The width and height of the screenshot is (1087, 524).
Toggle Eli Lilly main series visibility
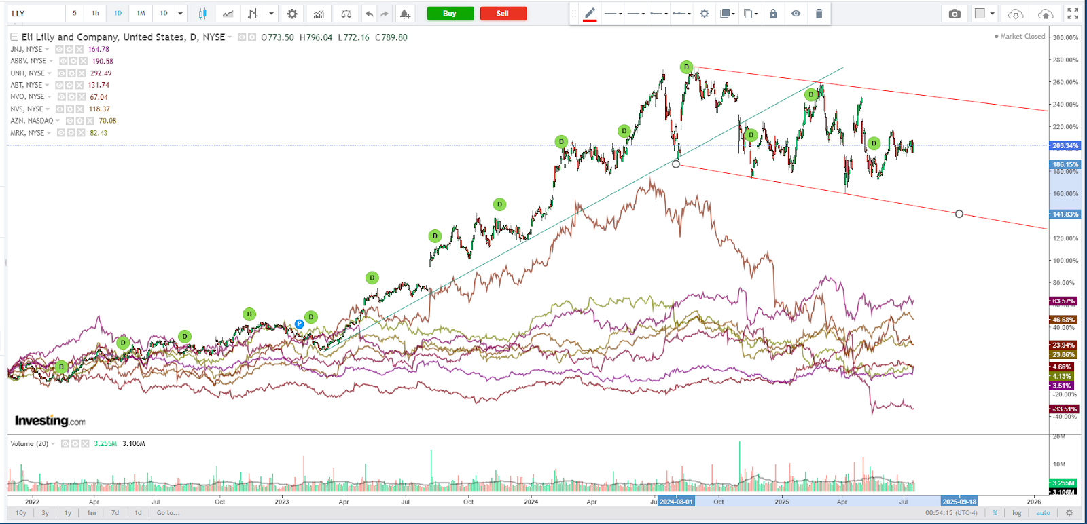point(242,37)
